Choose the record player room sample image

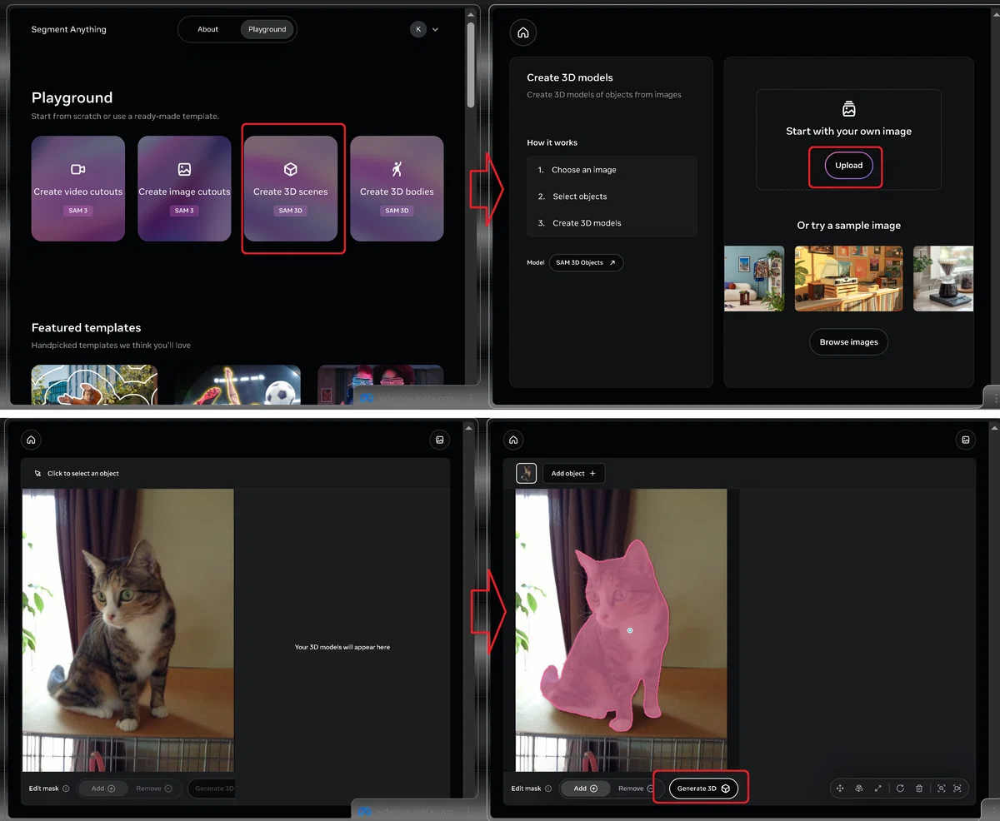(849, 278)
